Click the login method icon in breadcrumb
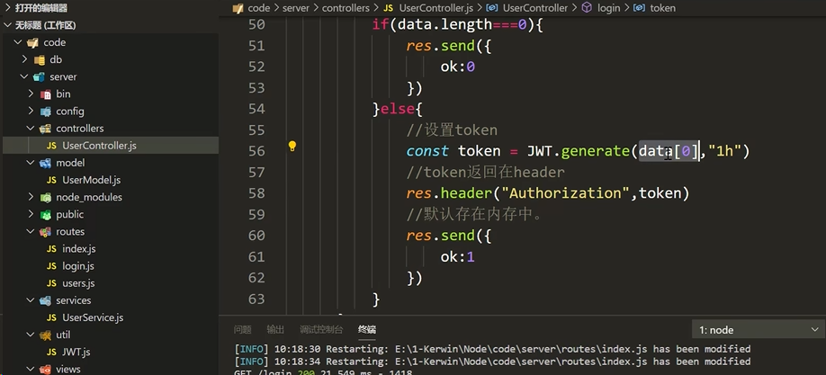Screen dimensions: 826x375 tap(587, 8)
